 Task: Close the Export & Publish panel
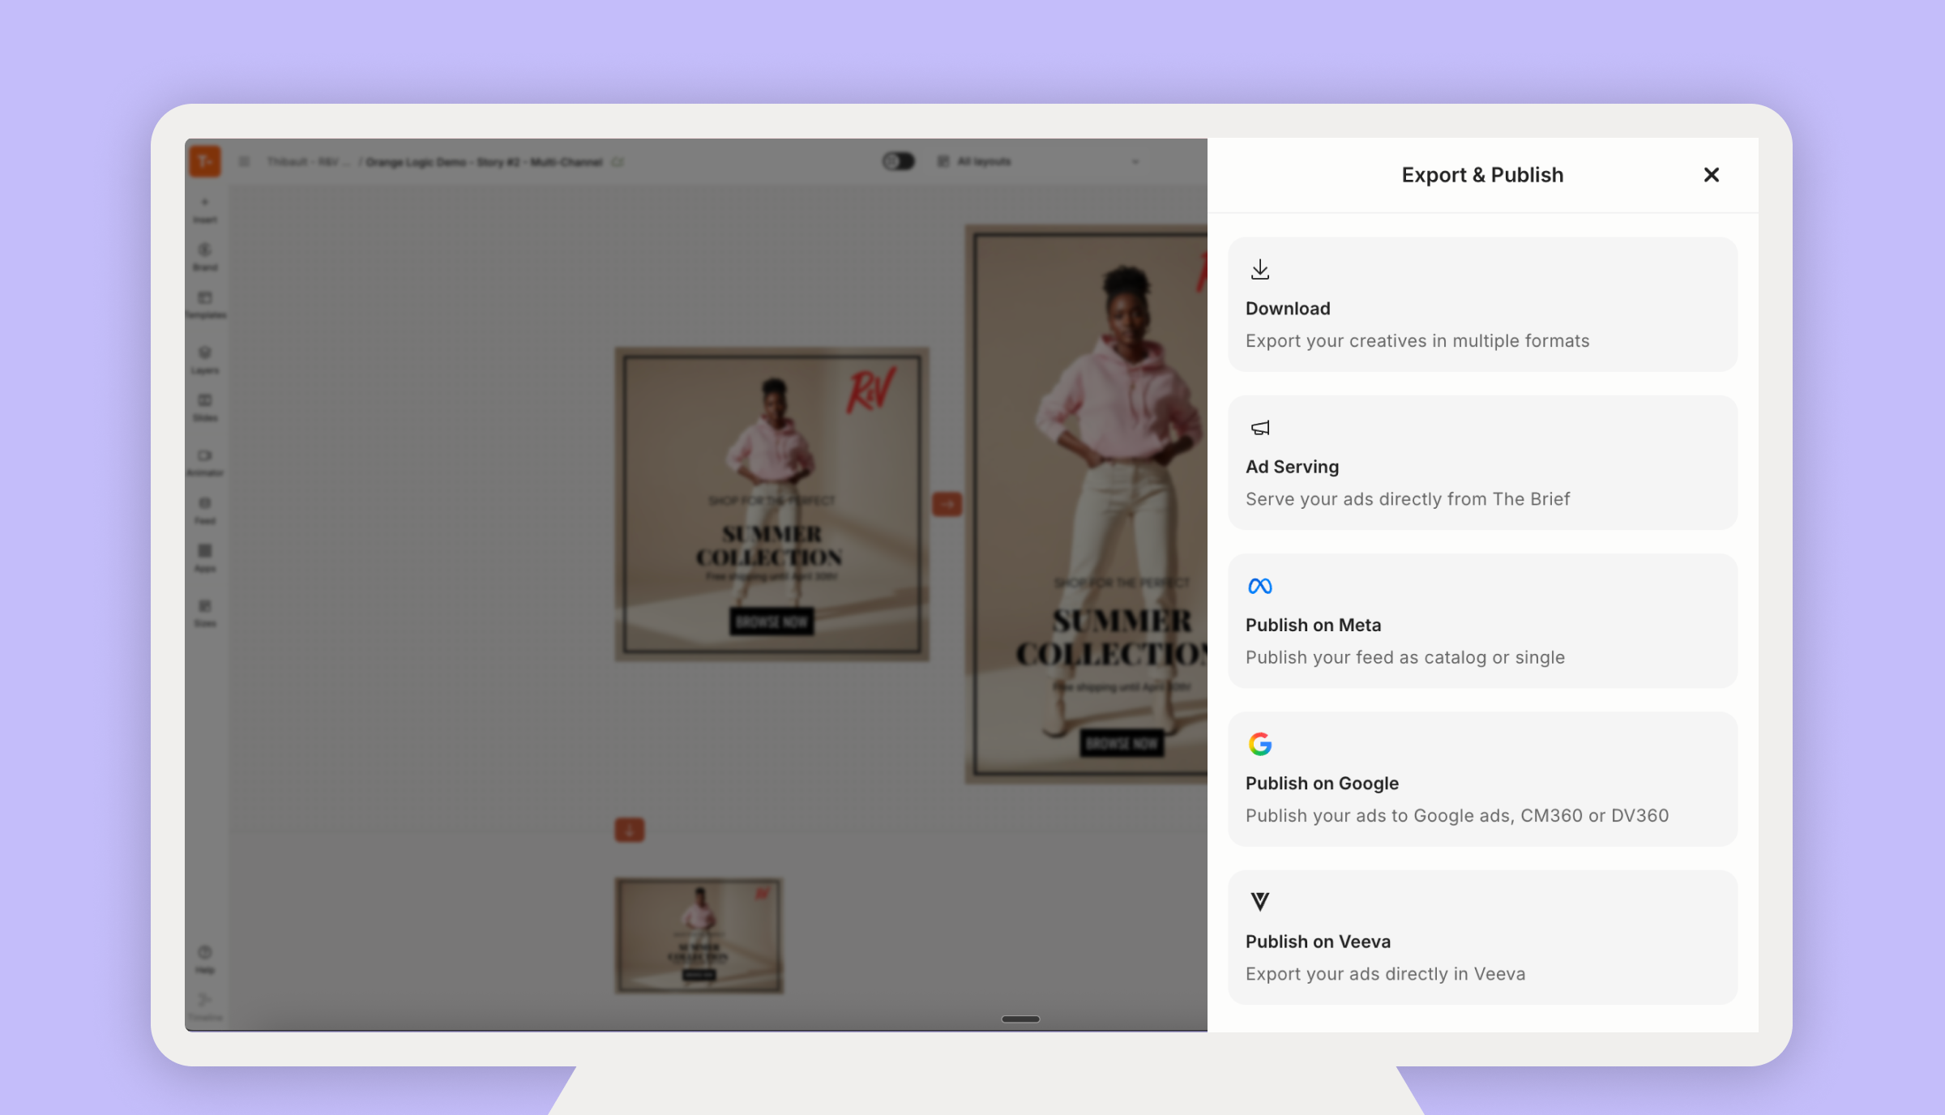[1711, 175]
